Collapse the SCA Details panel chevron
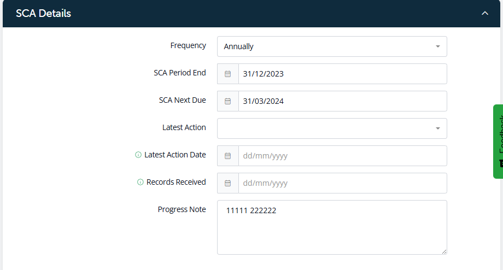Screen dimensions: 503x270 tap(484, 13)
